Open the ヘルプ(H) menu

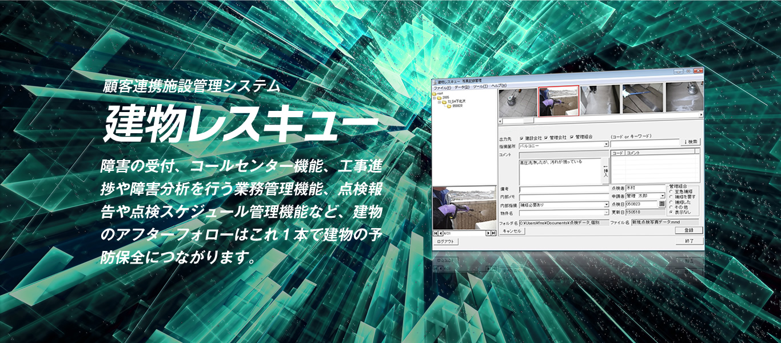pyautogui.click(x=499, y=86)
